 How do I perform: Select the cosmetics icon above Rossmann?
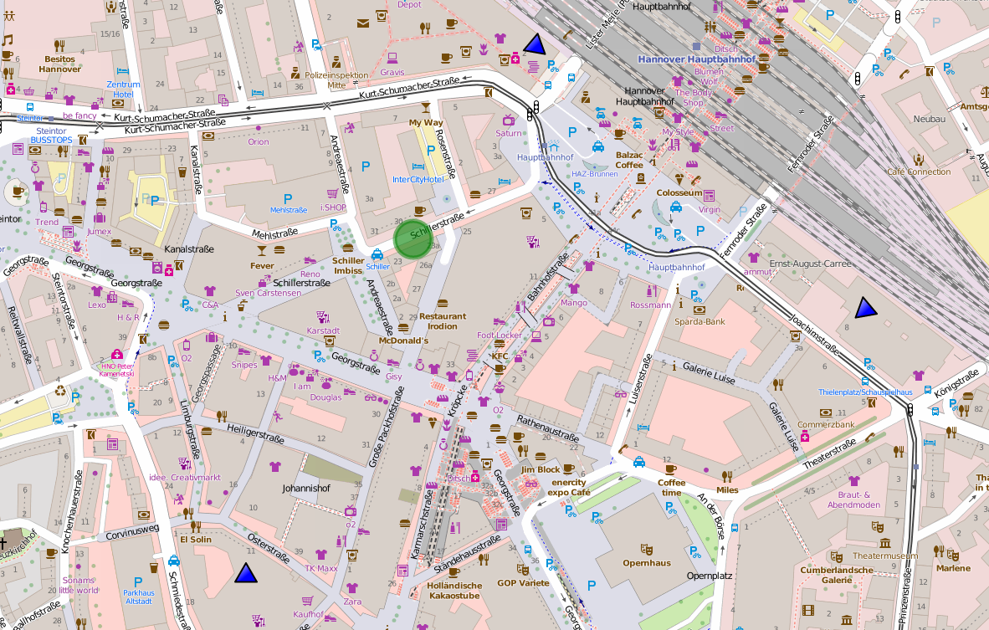[x=650, y=291]
